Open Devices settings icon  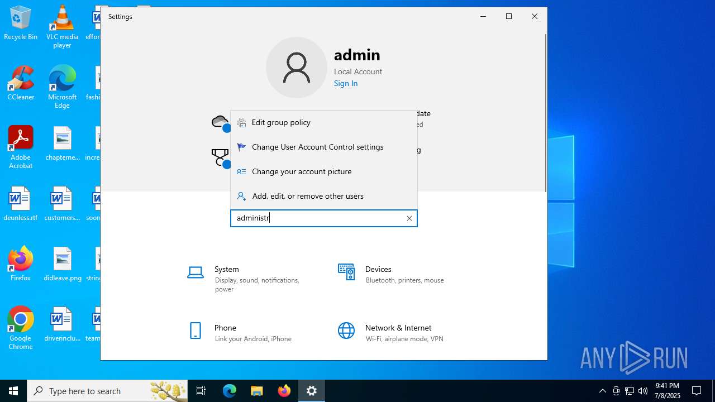point(346,272)
